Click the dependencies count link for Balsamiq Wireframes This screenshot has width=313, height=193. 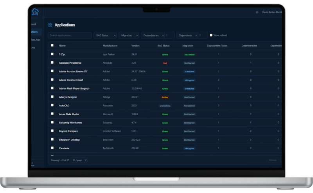coord(251,123)
